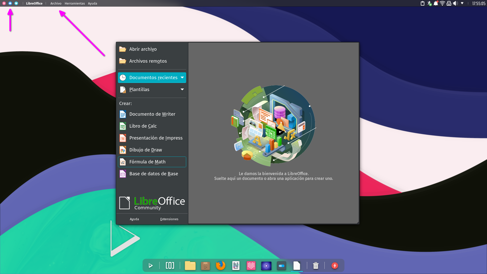Click the LibreOffice application menu label
This screenshot has width=487, height=274.
34,3
